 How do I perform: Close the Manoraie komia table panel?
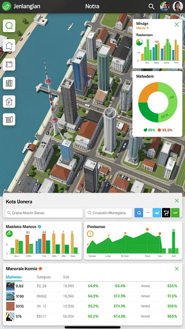point(177,269)
